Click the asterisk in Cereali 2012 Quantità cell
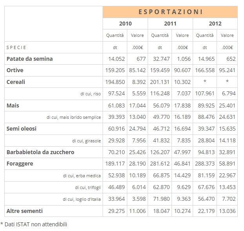The height and width of the screenshot is (231, 244). 205,82
